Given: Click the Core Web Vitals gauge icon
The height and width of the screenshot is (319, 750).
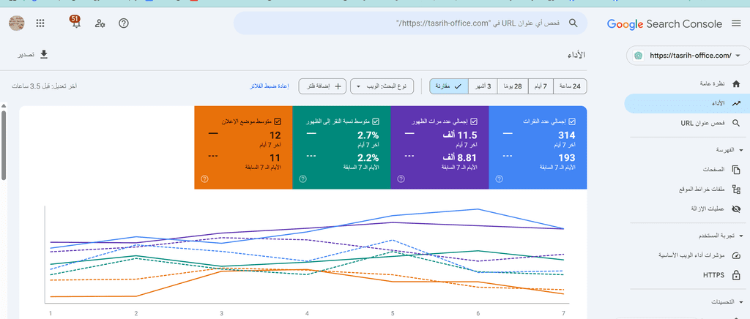Looking at the screenshot, I should tap(736, 255).
